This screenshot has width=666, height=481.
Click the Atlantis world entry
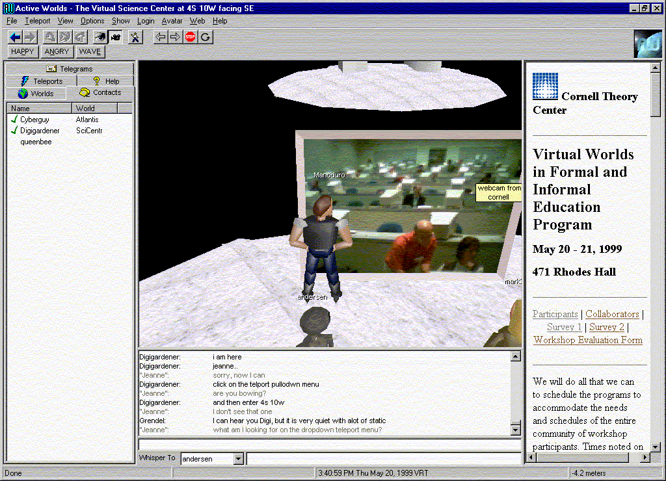pos(87,120)
